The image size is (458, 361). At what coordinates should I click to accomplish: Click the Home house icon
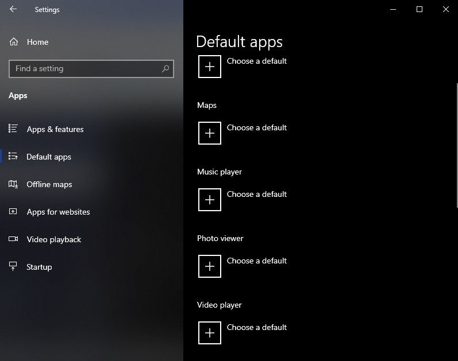click(14, 42)
